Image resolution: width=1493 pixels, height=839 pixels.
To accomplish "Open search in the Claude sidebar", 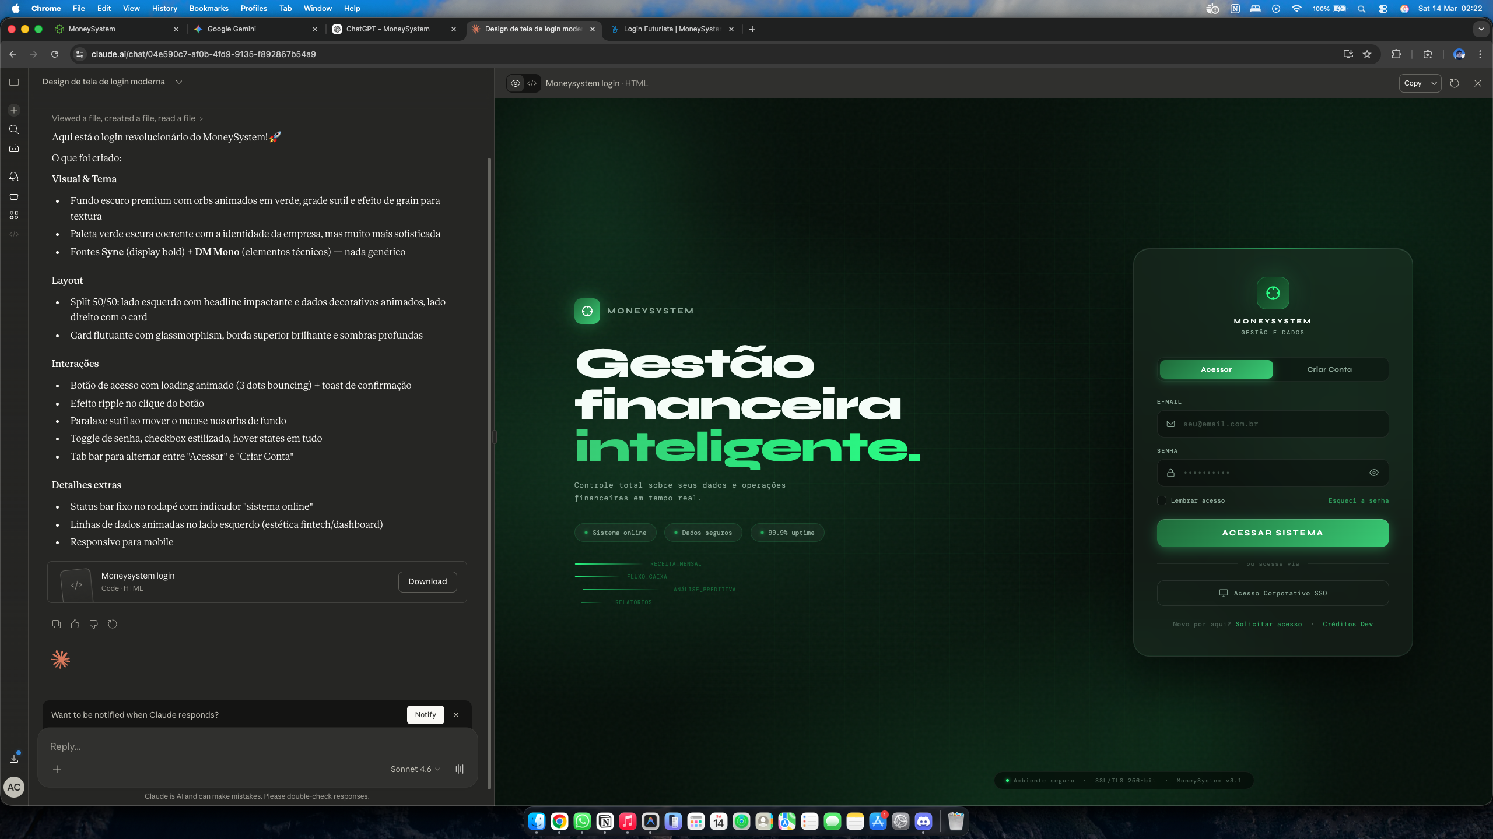I will pyautogui.click(x=13, y=129).
